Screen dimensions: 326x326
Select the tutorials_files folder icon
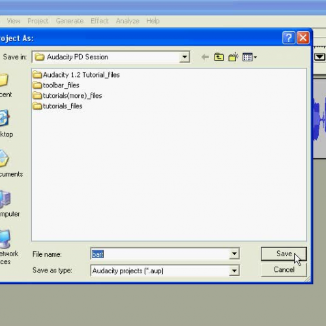click(37, 106)
